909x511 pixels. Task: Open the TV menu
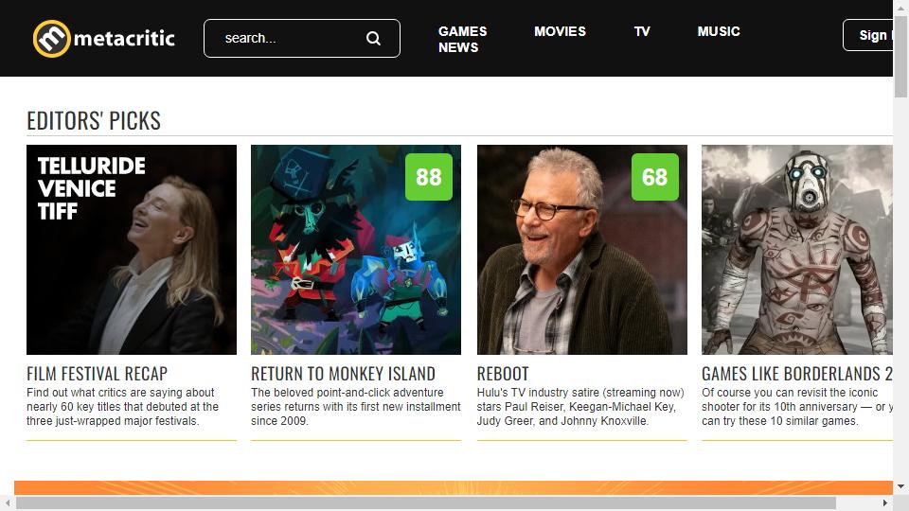pyautogui.click(x=642, y=31)
